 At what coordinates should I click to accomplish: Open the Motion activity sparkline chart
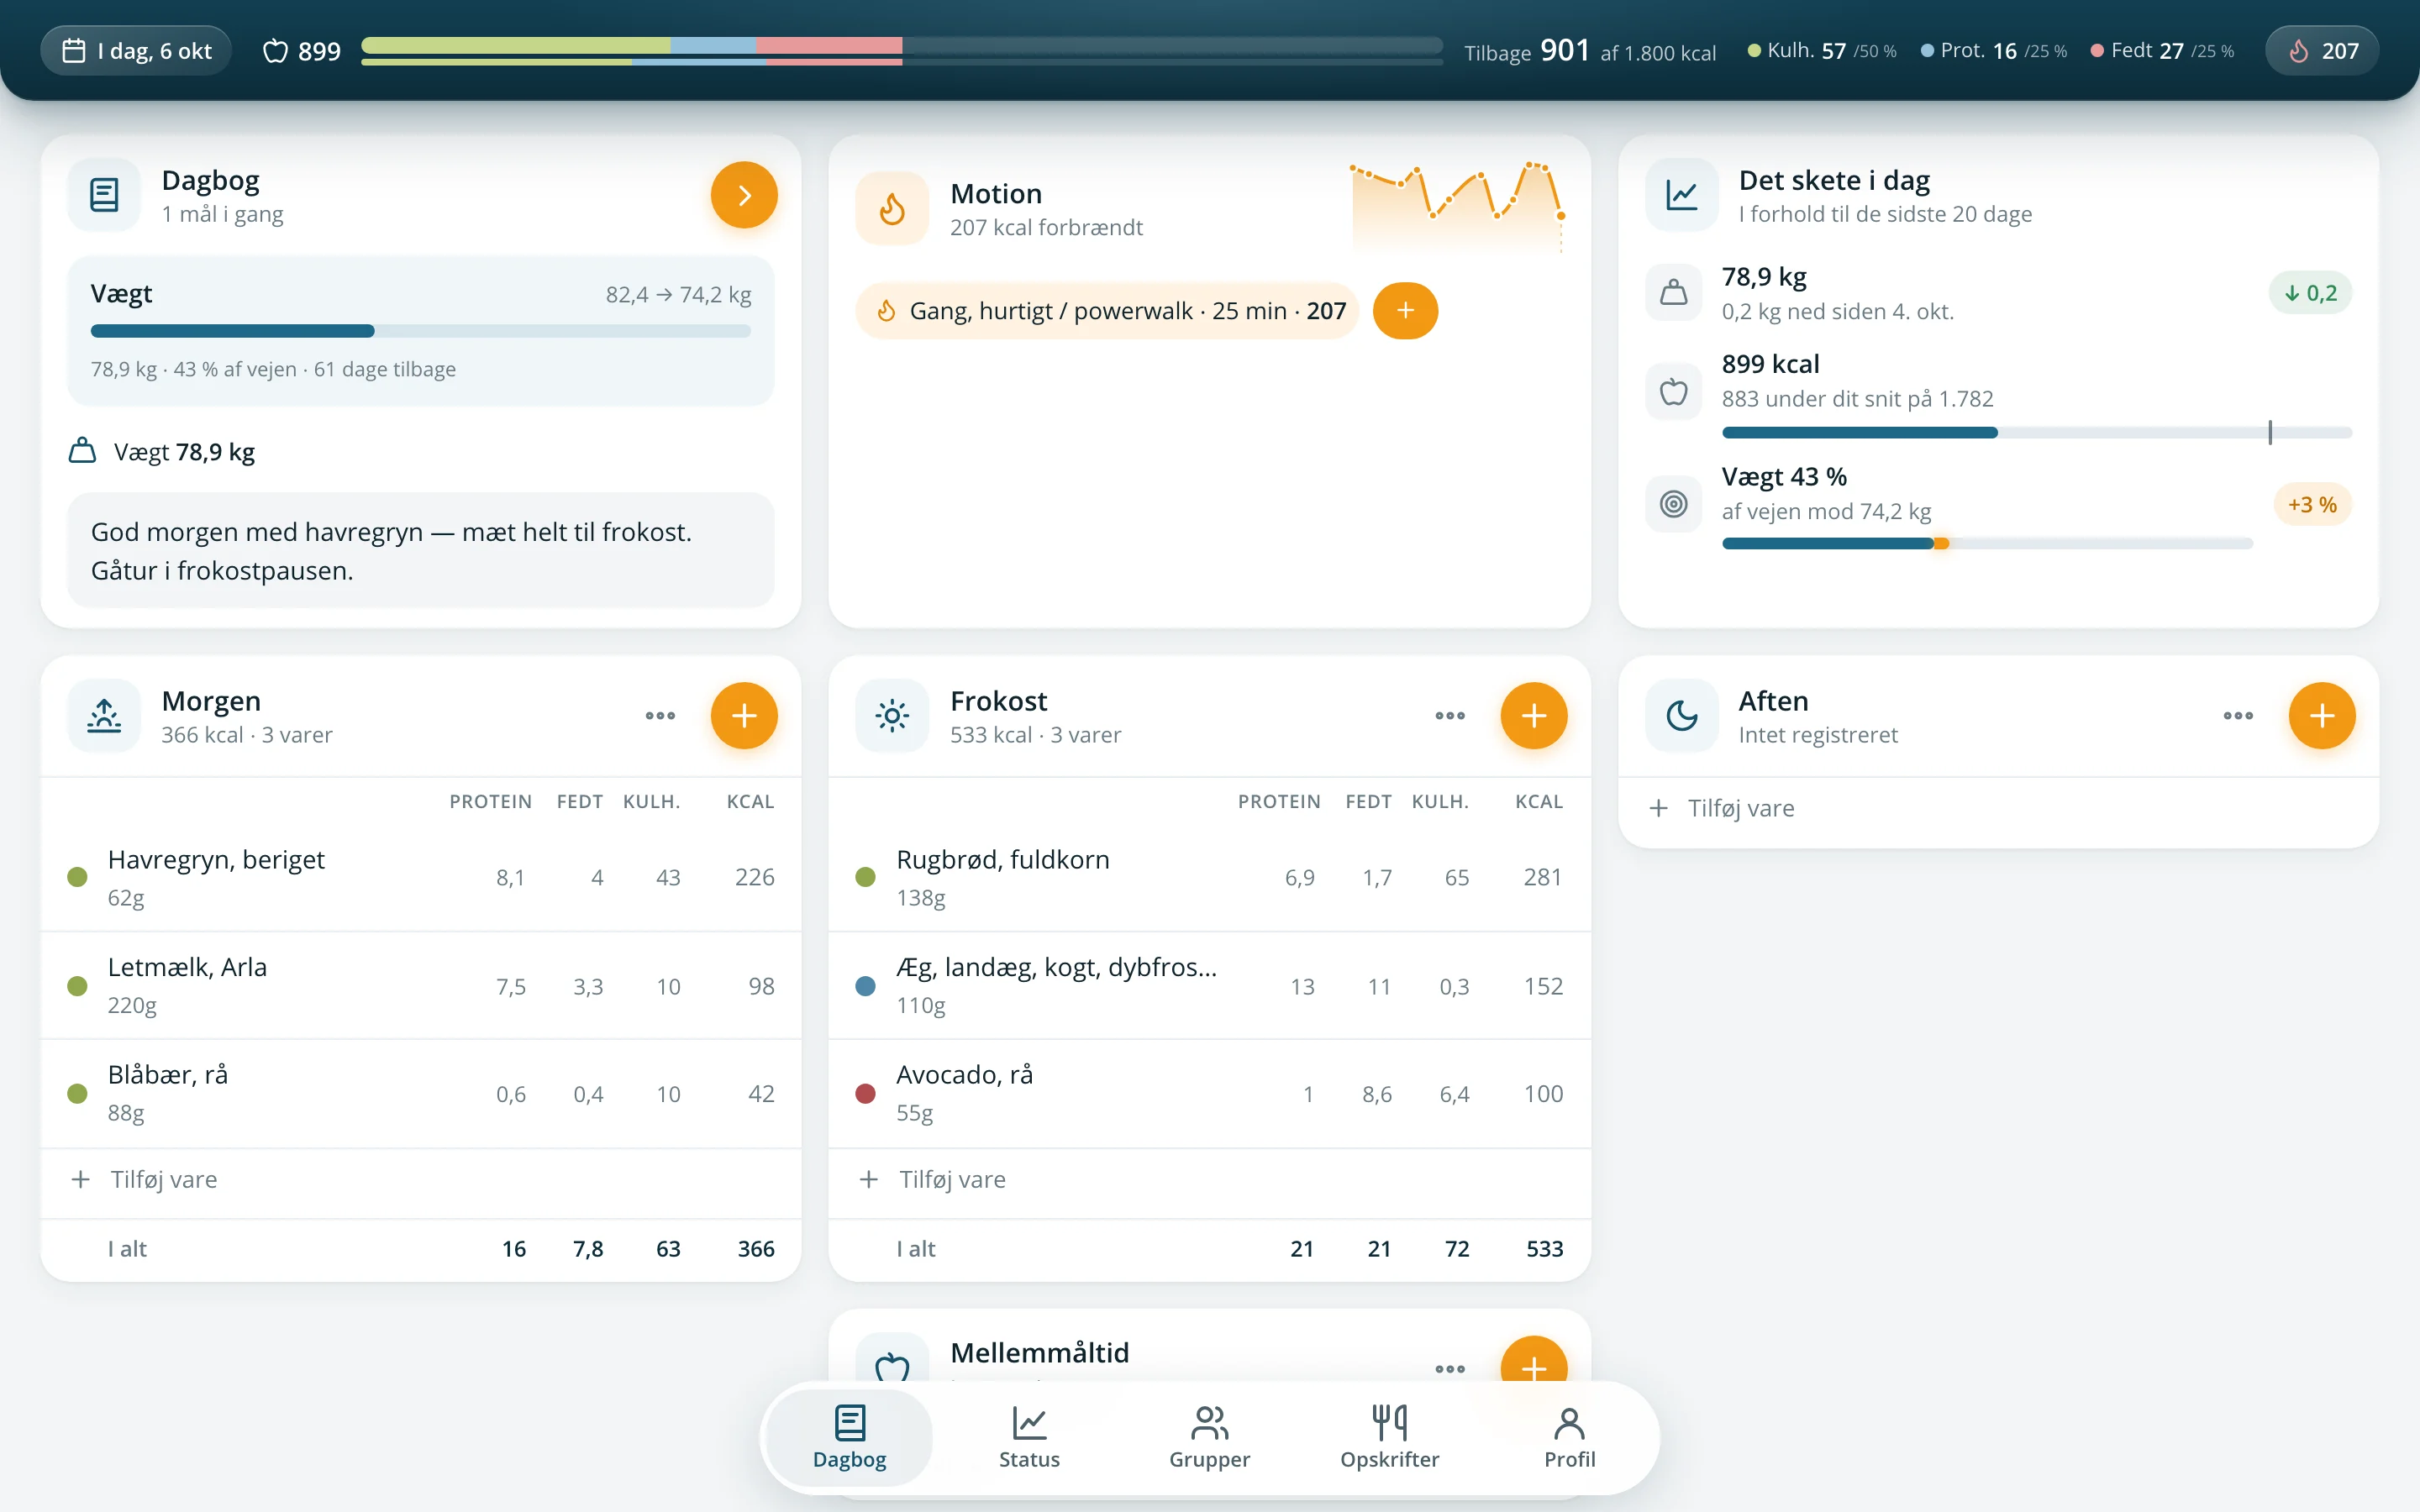(1456, 207)
